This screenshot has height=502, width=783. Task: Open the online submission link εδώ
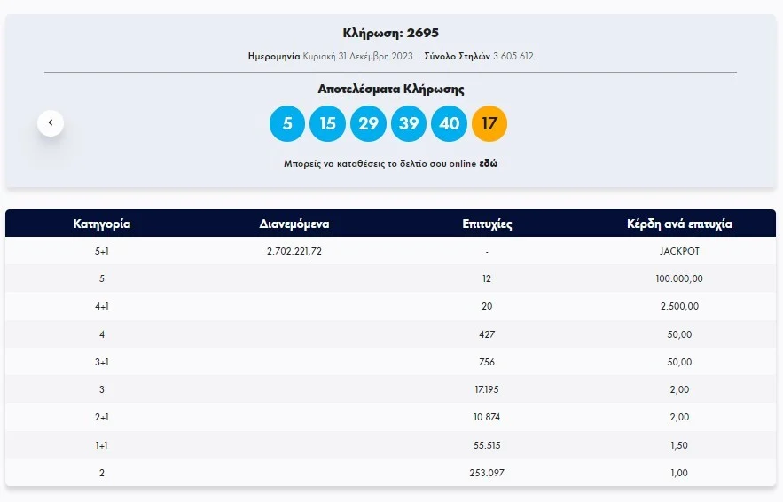click(489, 163)
